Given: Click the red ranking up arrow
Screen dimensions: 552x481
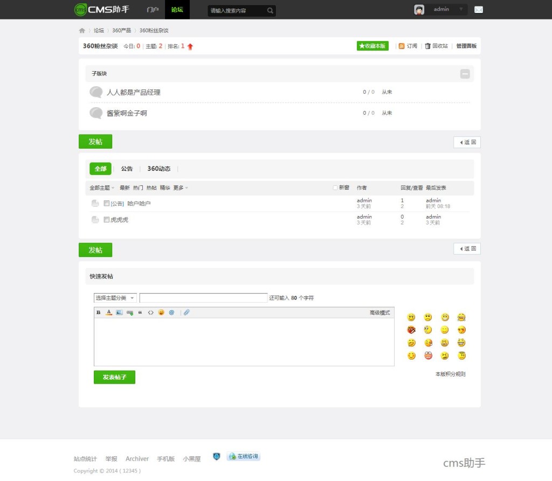Looking at the screenshot, I should tap(190, 46).
